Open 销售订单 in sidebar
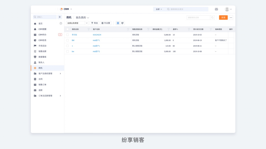 (x=42, y=85)
